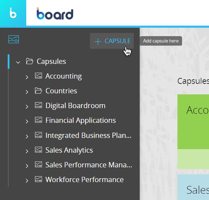Expand the Financial Applications node
Viewport: 209px width, 200px height.
click(27, 121)
